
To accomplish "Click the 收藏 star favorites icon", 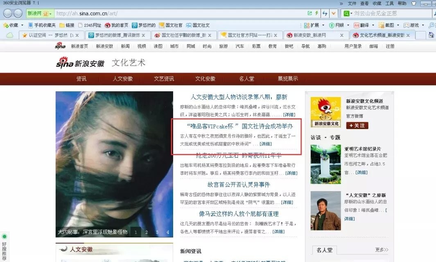I will pyautogui.click(x=6, y=25).
